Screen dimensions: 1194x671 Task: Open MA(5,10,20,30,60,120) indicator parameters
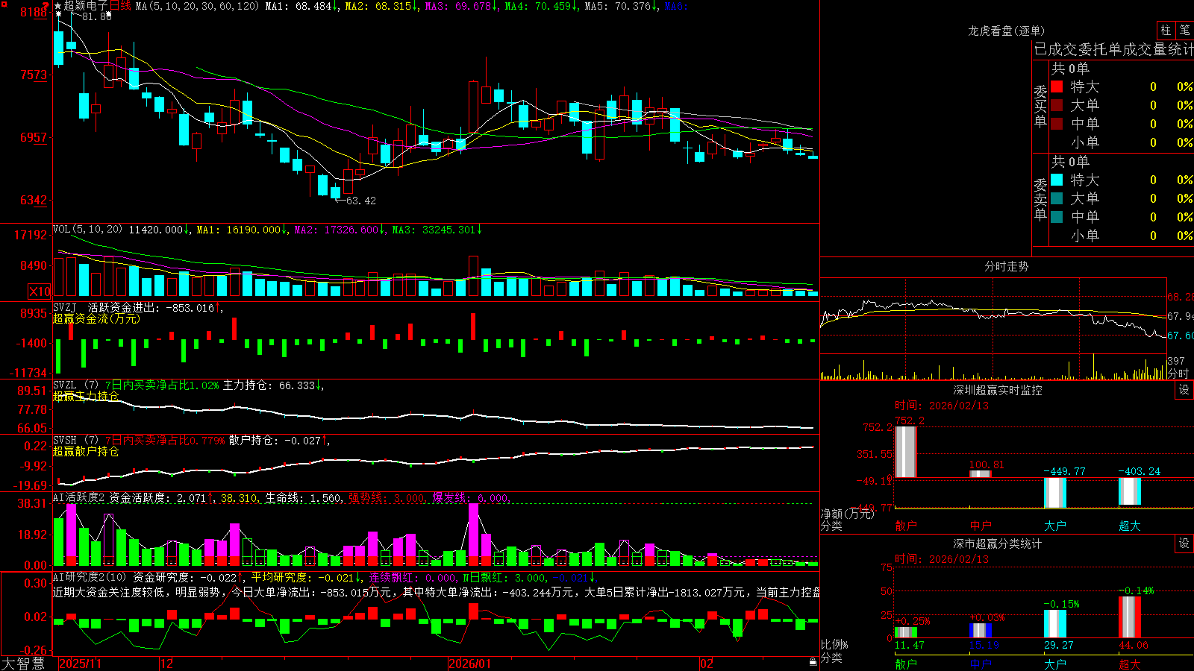(x=198, y=6)
